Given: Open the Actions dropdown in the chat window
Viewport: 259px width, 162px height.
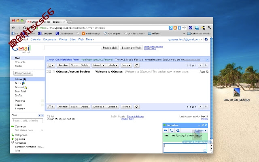Looking at the screenshot, I should pyautogui.click(x=201, y=130).
